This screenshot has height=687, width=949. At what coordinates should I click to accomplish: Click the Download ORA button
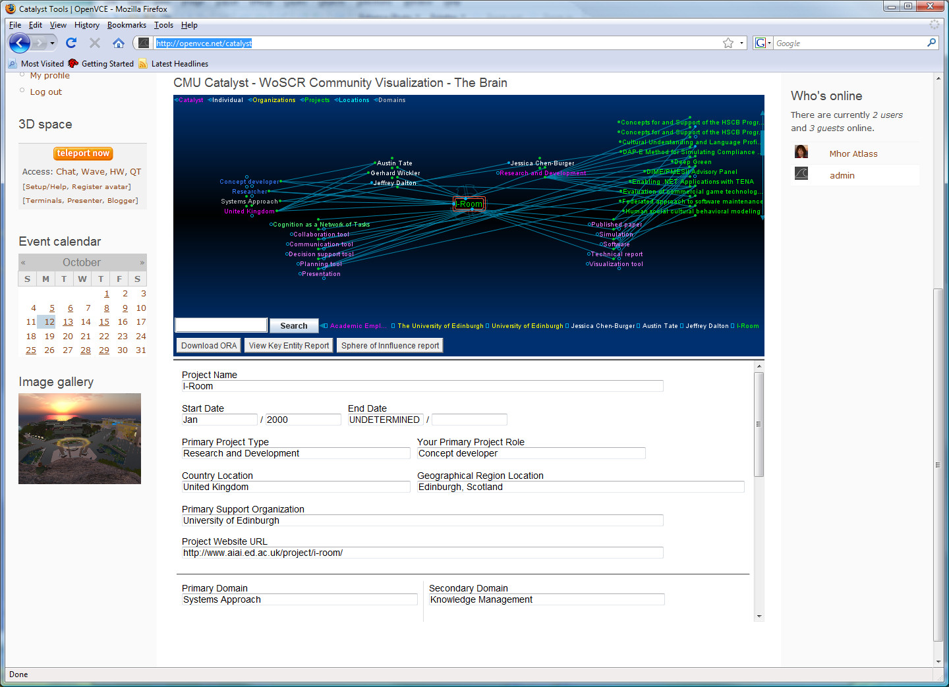coord(209,346)
